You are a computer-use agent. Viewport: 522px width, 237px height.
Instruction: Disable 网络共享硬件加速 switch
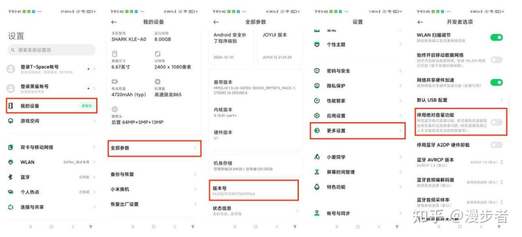pyautogui.click(x=496, y=82)
